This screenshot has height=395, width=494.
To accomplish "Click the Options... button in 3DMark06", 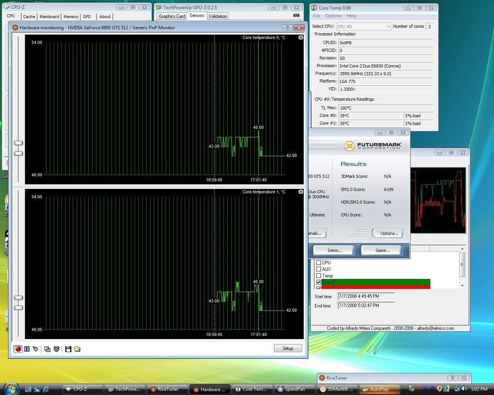I will point(389,233).
